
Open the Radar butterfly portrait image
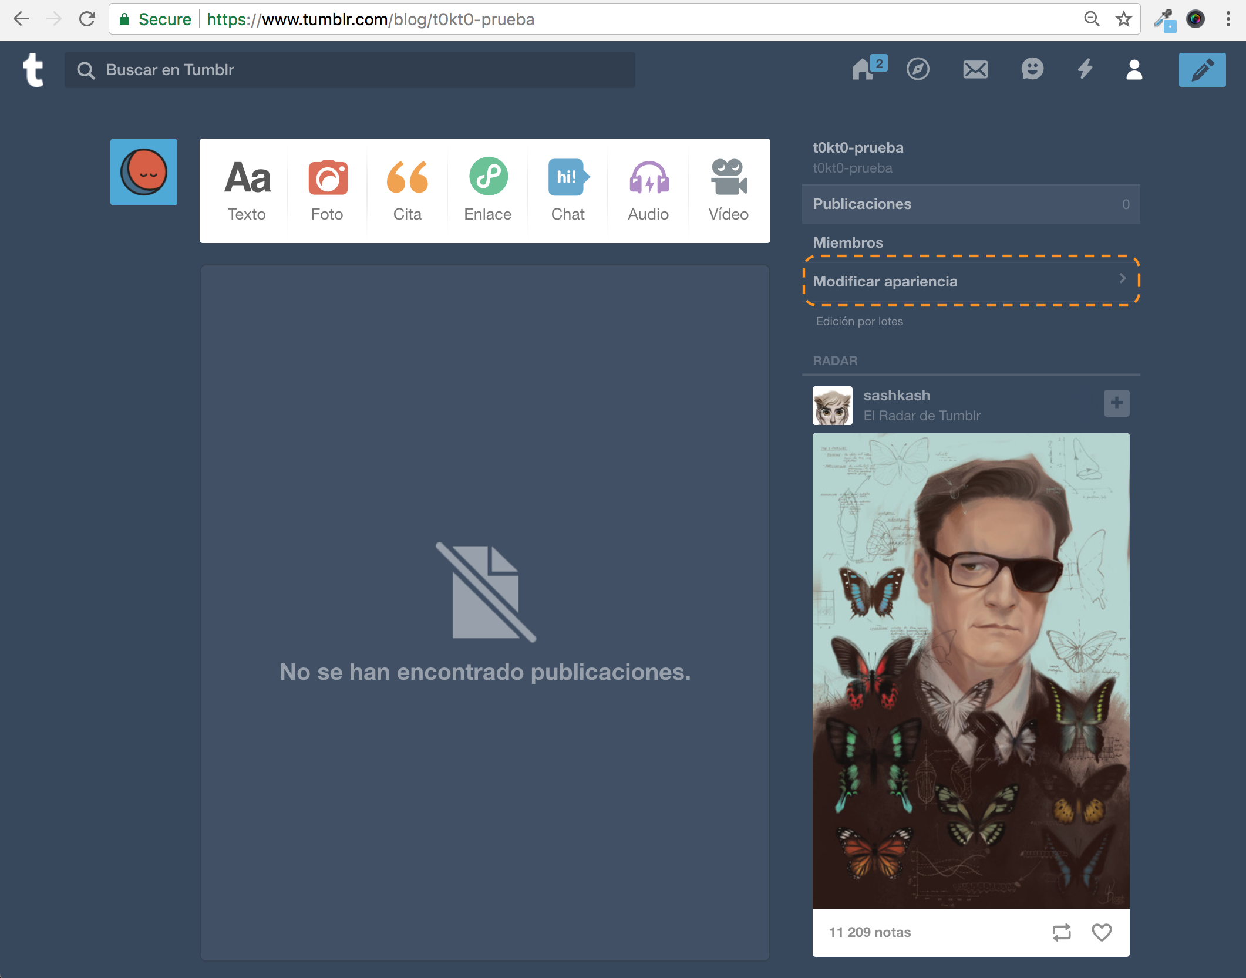[971, 670]
